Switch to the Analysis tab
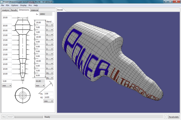Image resolution: width=181 pixels, height=120 pixels. [6, 10]
